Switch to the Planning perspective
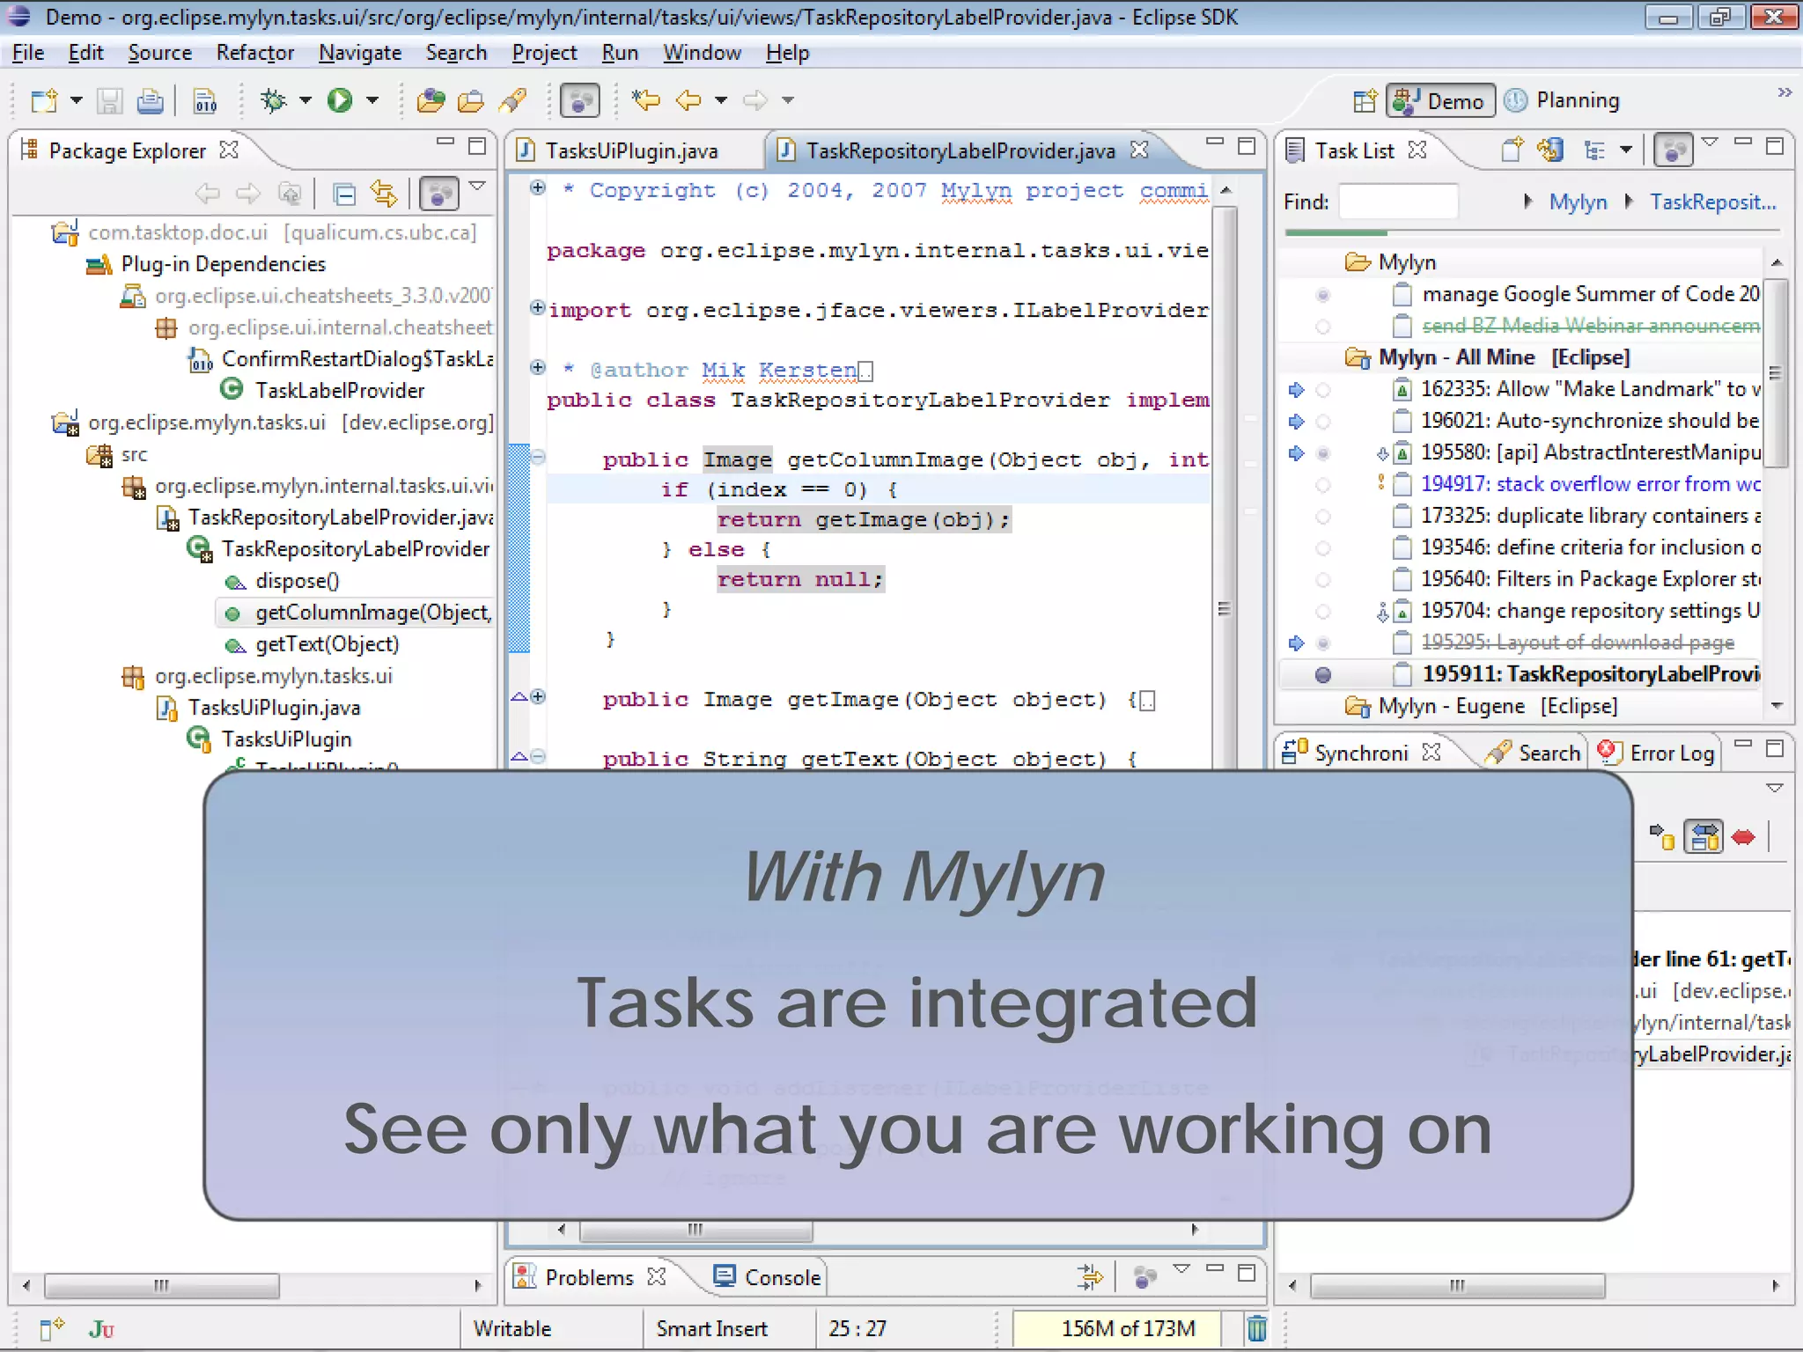This screenshot has height=1352, width=1803. coord(1563,100)
